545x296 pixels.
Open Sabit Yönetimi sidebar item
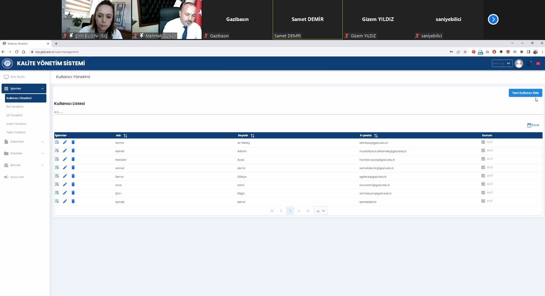click(16, 124)
